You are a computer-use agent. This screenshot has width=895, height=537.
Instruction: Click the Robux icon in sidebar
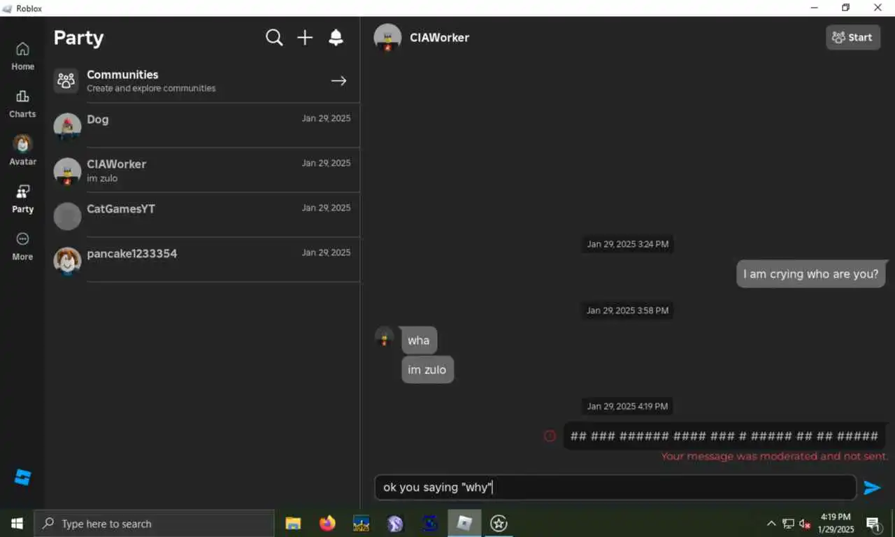tap(22, 478)
